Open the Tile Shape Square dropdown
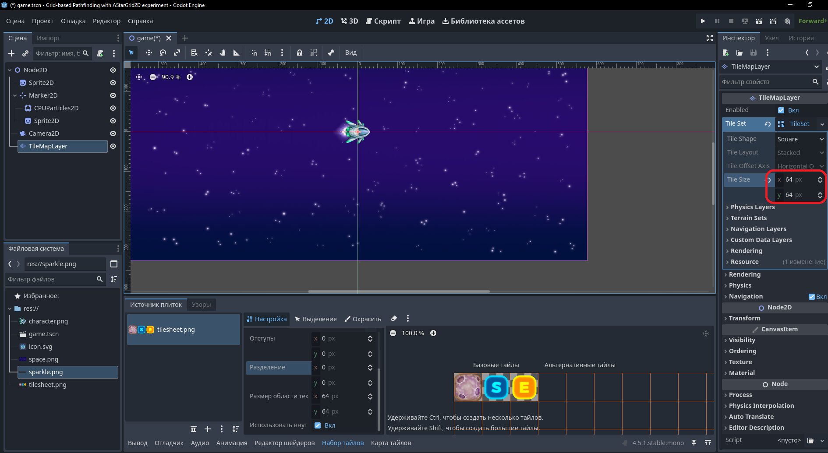The width and height of the screenshot is (828, 453). coord(800,139)
